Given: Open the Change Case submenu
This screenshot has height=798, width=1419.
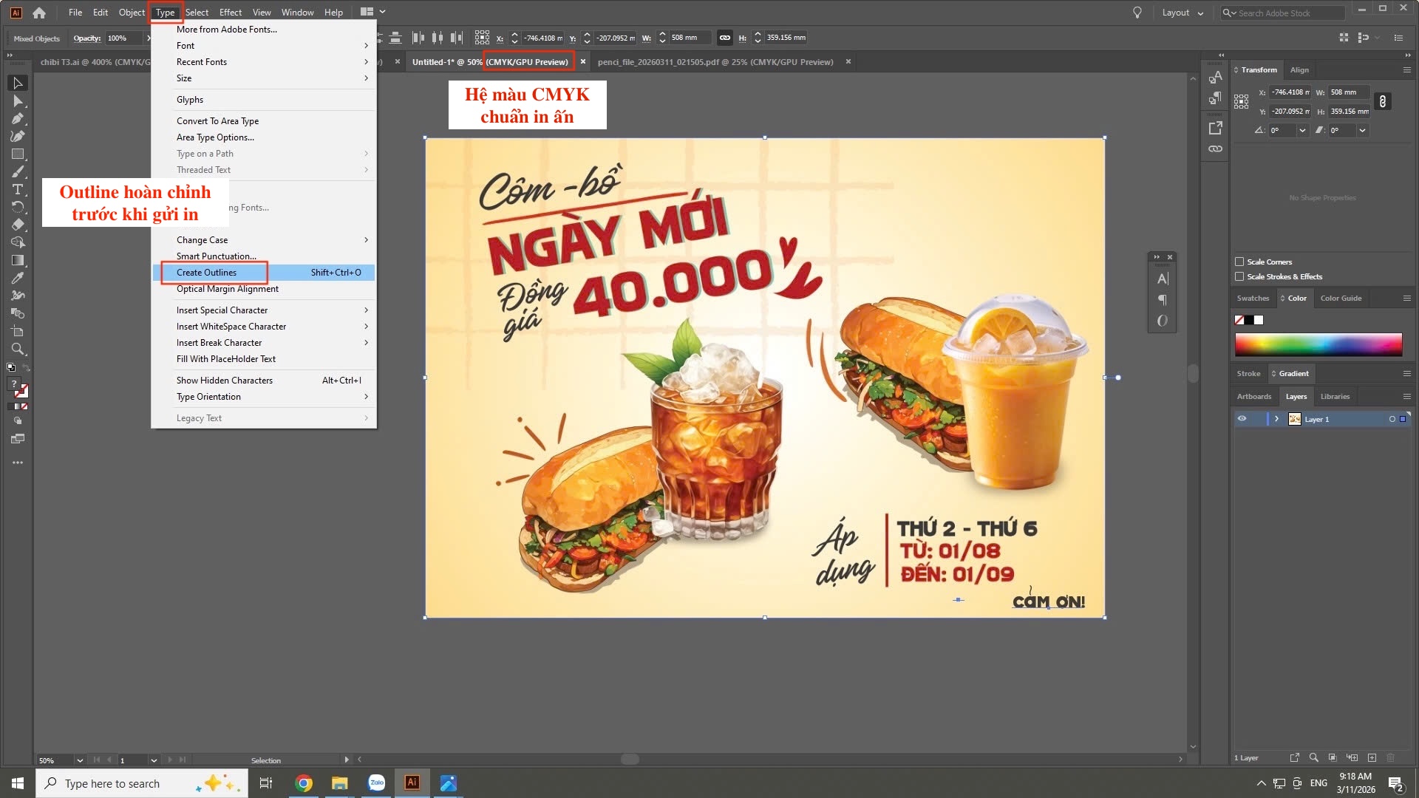Looking at the screenshot, I should (203, 240).
